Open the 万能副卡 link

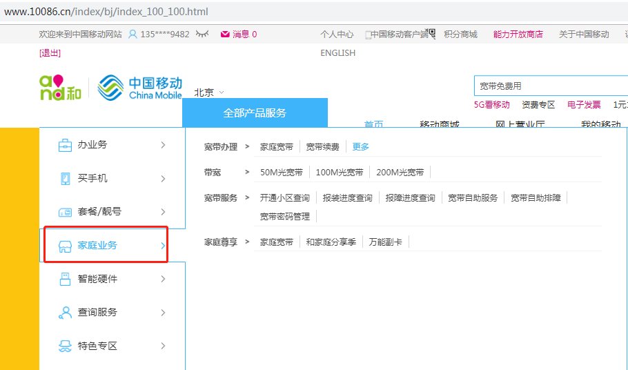click(386, 242)
